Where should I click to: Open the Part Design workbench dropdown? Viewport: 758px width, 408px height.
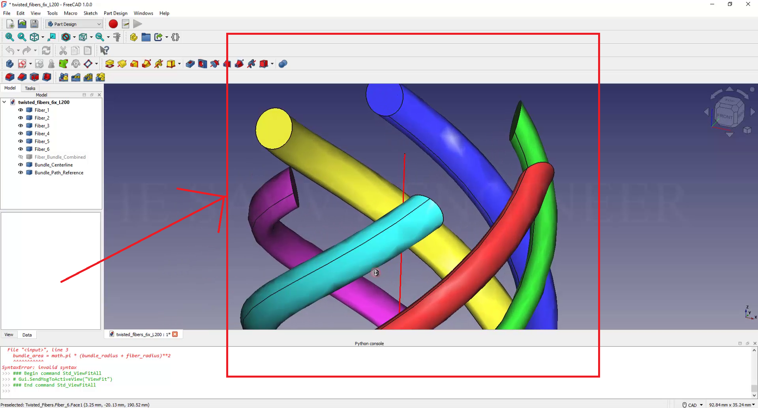click(x=74, y=24)
